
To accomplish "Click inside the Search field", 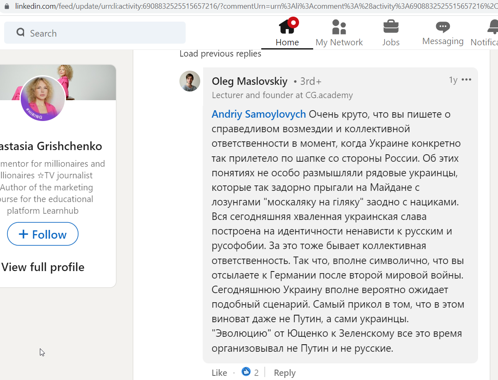I will 95,33.
